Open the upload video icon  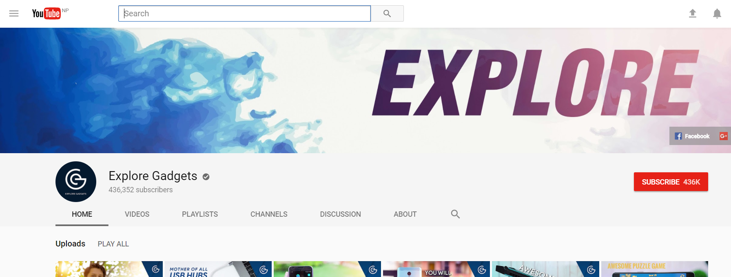[693, 13]
